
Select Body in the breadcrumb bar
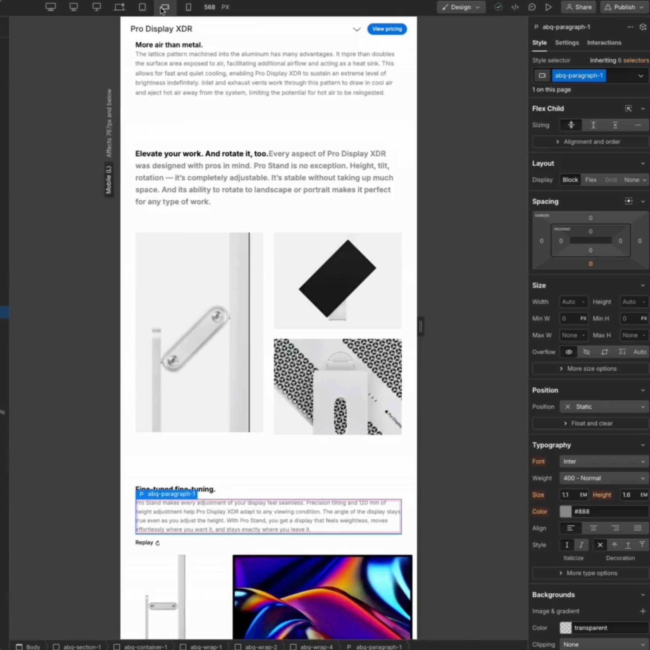pyautogui.click(x=29, y=647)
